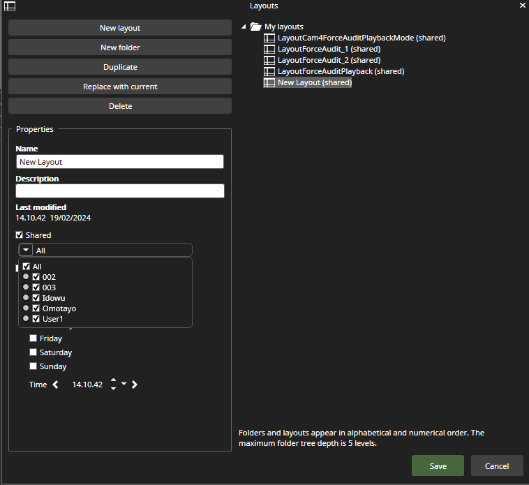Uncheck user Idowu in the share list
529x485 pixels.
tap(36, 298)
